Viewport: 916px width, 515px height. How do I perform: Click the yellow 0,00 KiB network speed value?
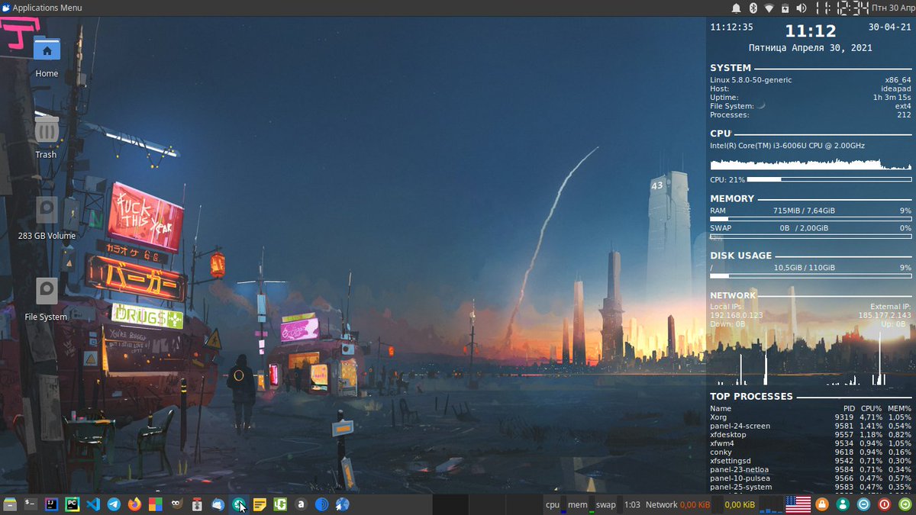740,504
